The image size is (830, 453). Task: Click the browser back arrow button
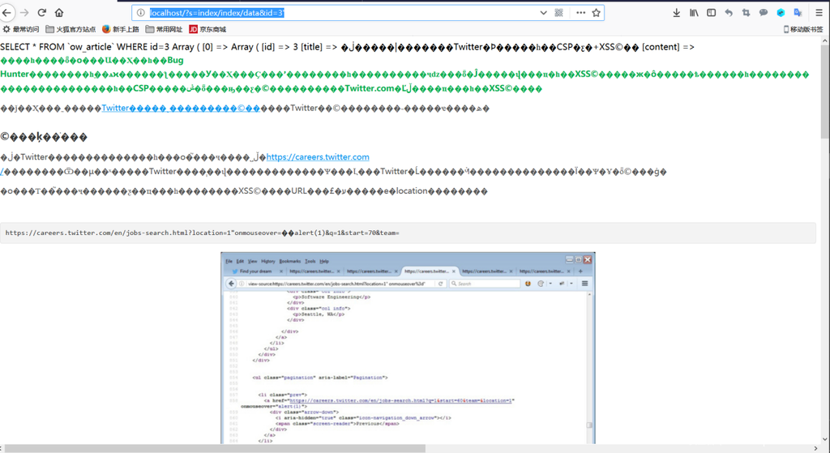tap(7, 13)
